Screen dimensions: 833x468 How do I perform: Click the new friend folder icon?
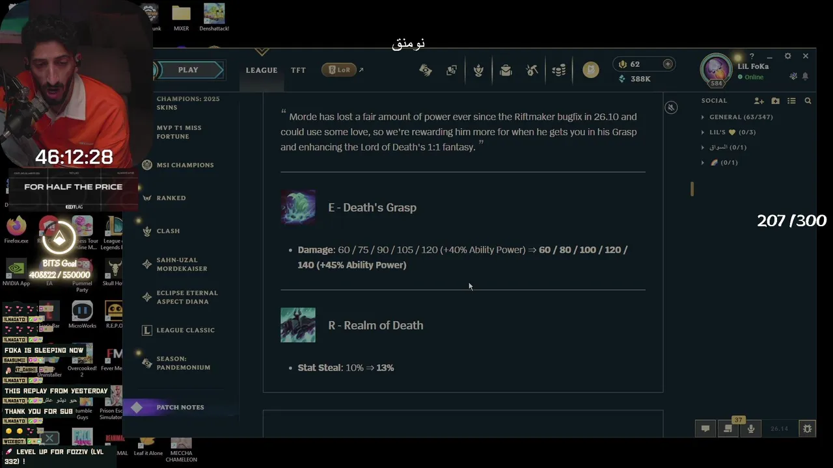775,101
